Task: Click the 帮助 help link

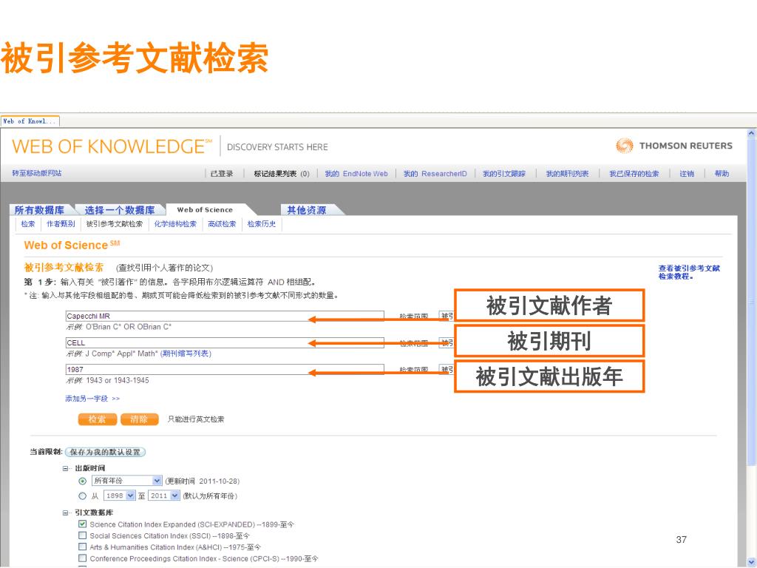Action: pos(722,173)
